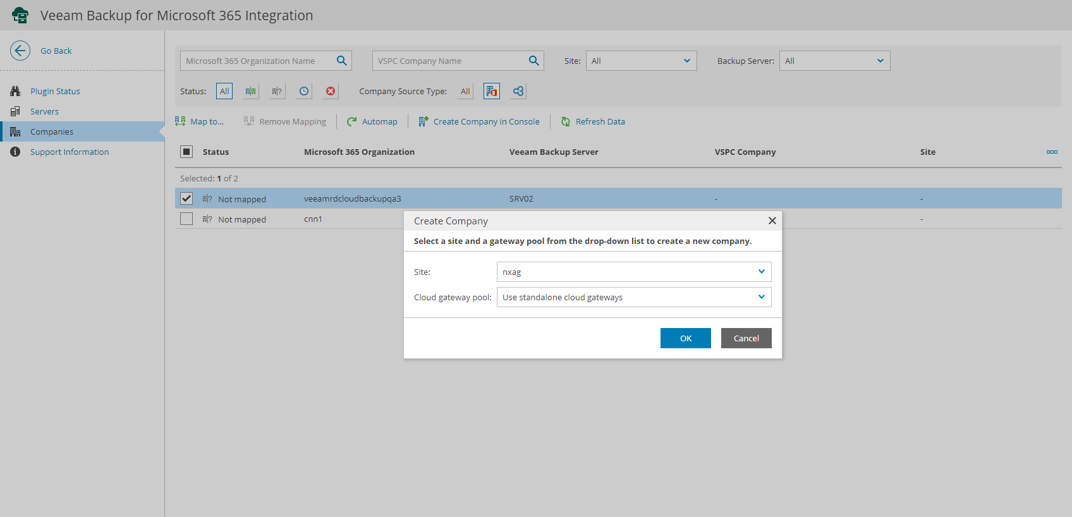
Task: Sort by Microsoft 365 Organization column
Action: click(x=359, y=152)
